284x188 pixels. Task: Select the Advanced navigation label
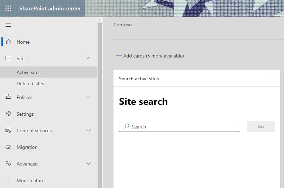(x=27, y=164)
